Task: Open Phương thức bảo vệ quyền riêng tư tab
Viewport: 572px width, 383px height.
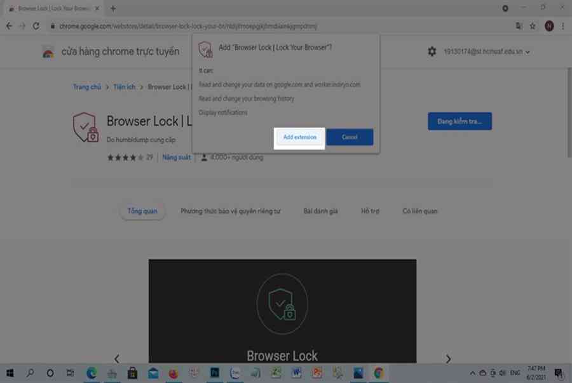Action: (230, 211)
